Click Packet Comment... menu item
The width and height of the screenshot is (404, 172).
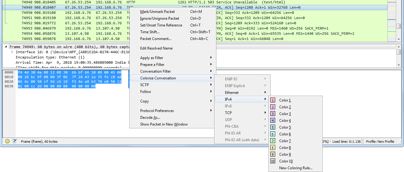click(x=156, y=39)
